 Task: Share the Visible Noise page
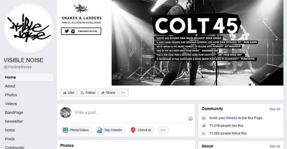(x=108, y=93)
